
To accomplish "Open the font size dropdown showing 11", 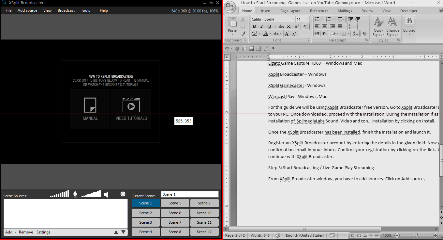I will click(x=307, y=19).
